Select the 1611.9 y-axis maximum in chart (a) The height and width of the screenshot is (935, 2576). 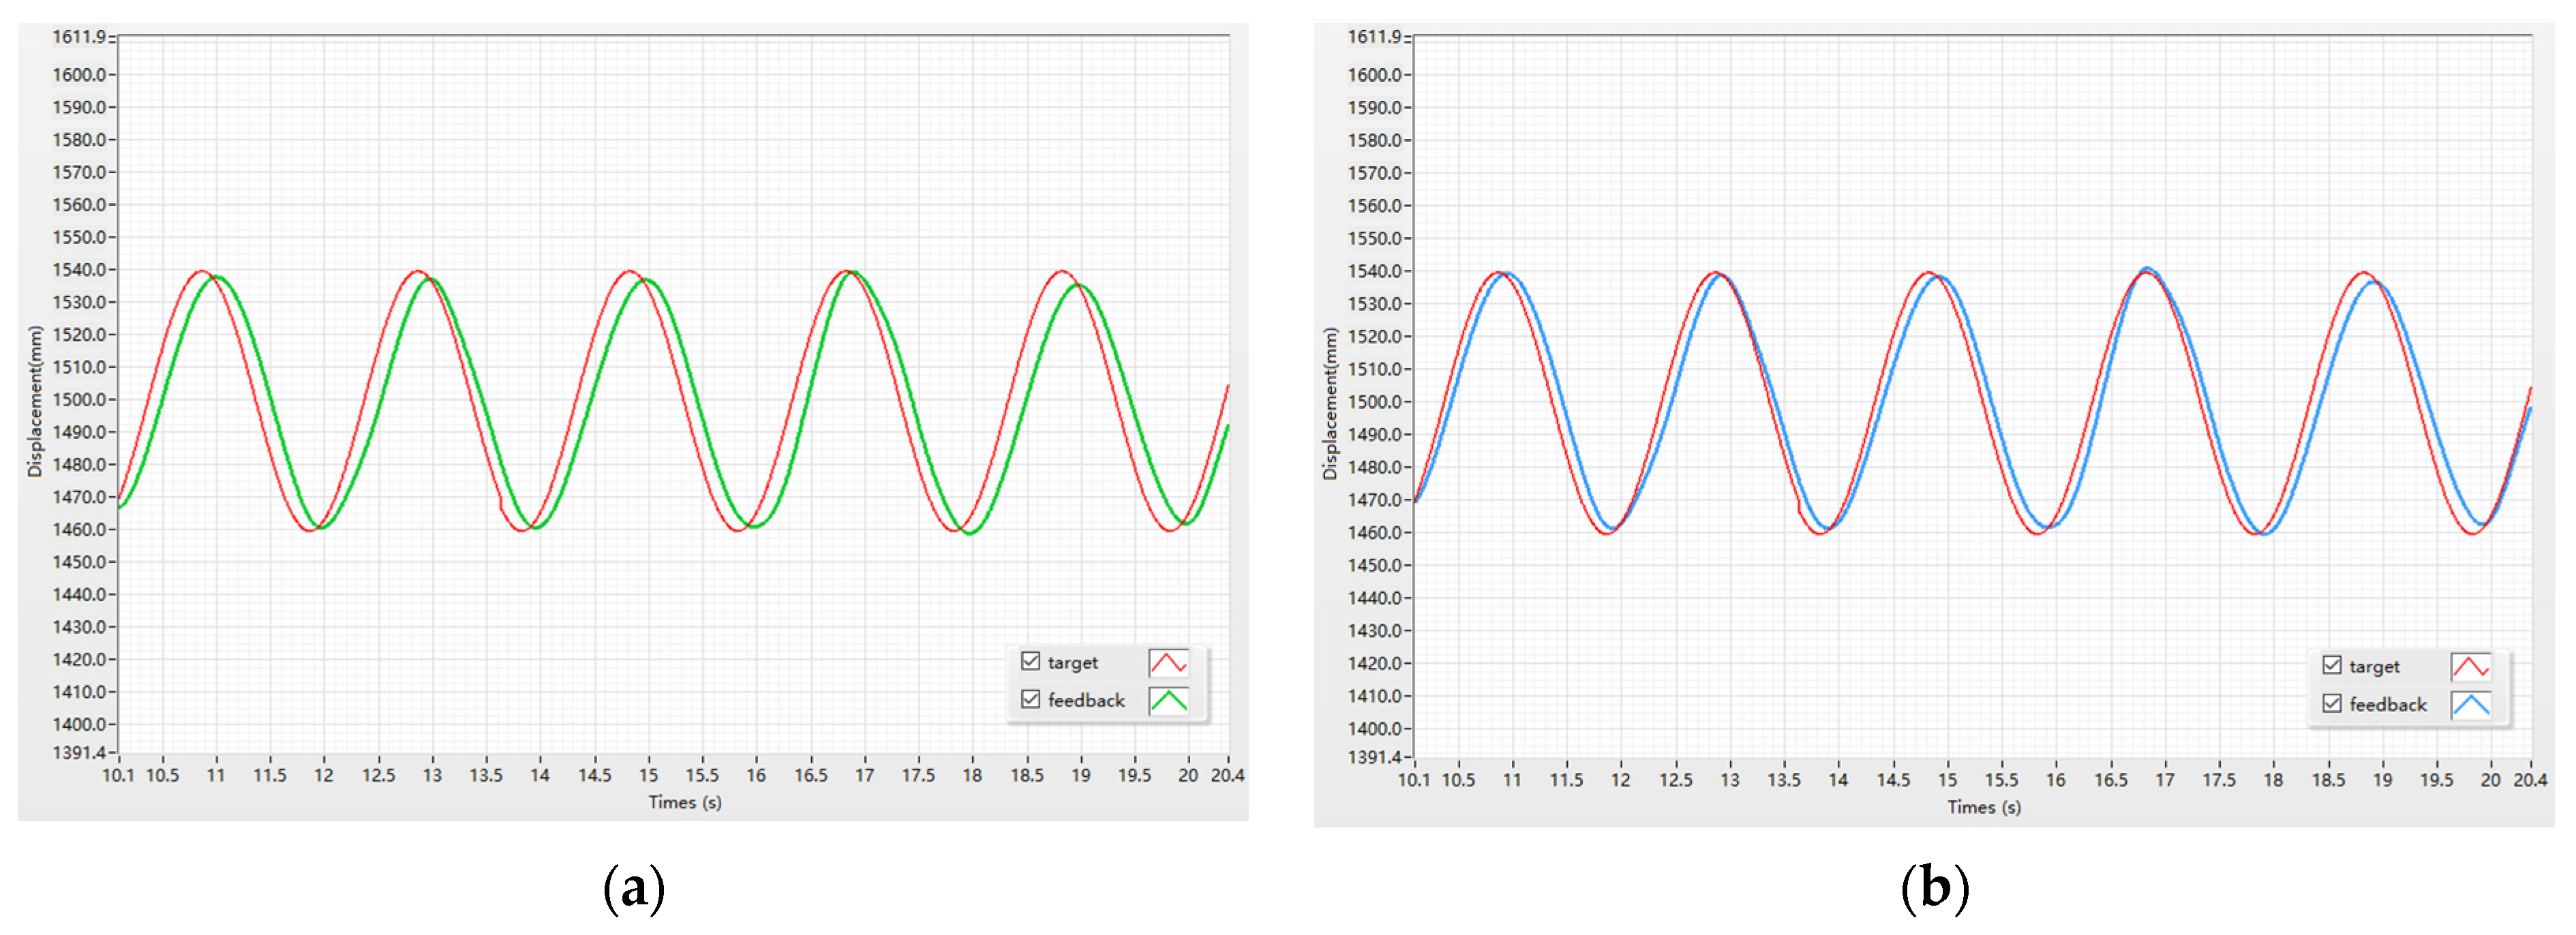click(x=79, y=37)
